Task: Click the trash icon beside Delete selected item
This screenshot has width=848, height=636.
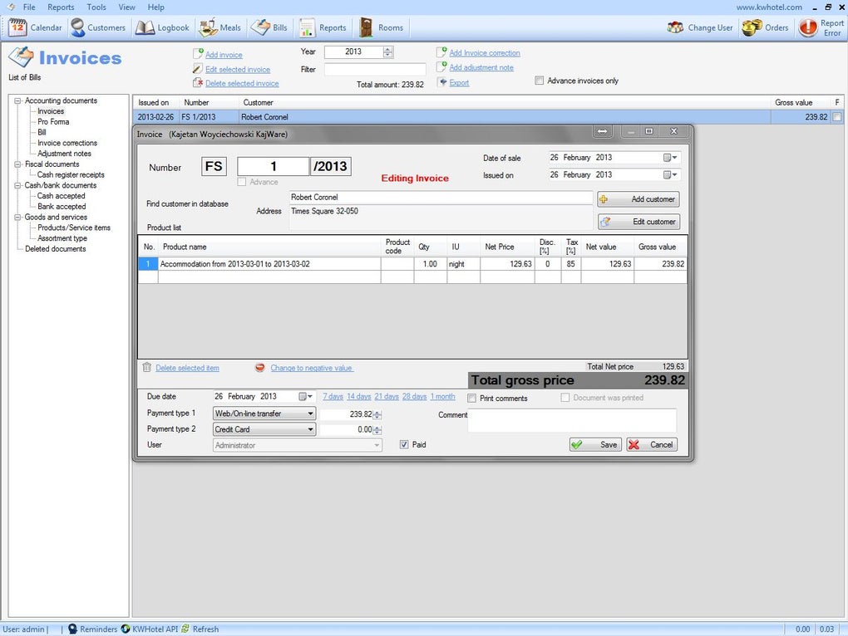Action: click(146, 367)
